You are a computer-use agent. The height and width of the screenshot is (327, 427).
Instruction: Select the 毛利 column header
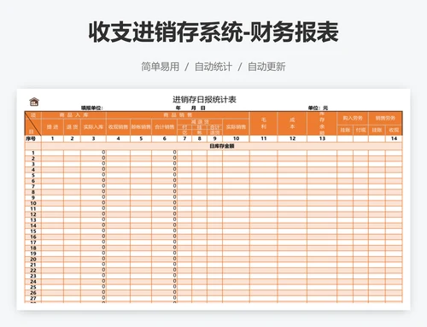pyautogui.click(x=264, y=123)
